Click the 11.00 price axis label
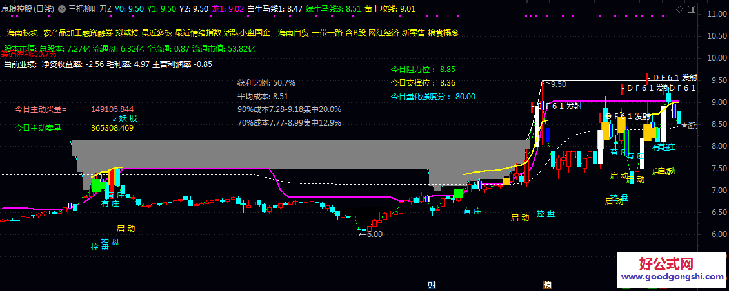729x291 pixels. [717, 14]
